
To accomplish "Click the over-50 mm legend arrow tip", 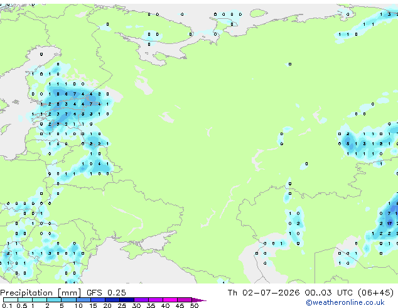I will point(199,300).
